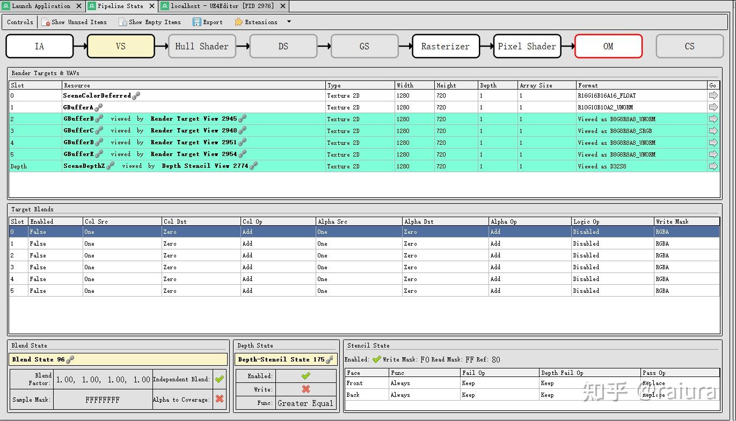Viewport: 736px width, 421px height.
Task: Expand the toolbar overflow arrow
Action: [289, 22]
